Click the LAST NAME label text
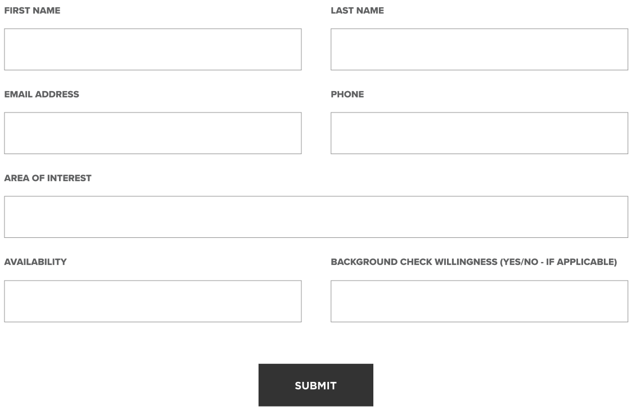Screen dimensions: 632x410 357,11
